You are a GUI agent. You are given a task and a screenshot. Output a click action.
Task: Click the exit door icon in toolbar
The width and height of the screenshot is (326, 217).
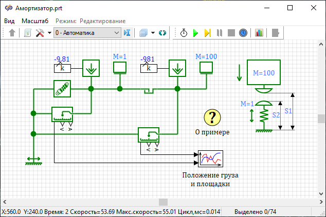point(276,33)
